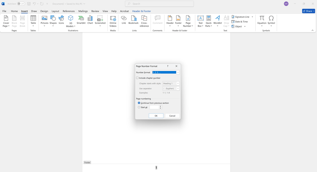Toggle the AutoSave switch
Screen dimensions: 317x172
21,4
